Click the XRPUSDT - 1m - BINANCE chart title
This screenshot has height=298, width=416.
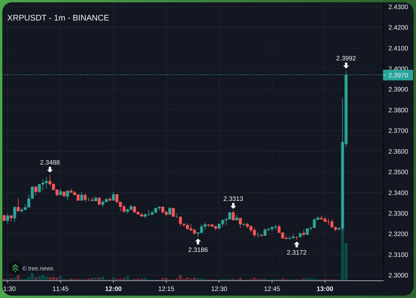point(58,18)
